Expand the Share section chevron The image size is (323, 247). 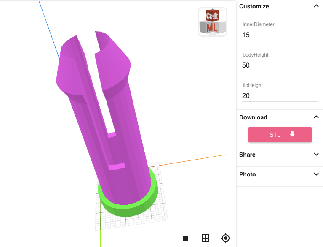(316, 154)
